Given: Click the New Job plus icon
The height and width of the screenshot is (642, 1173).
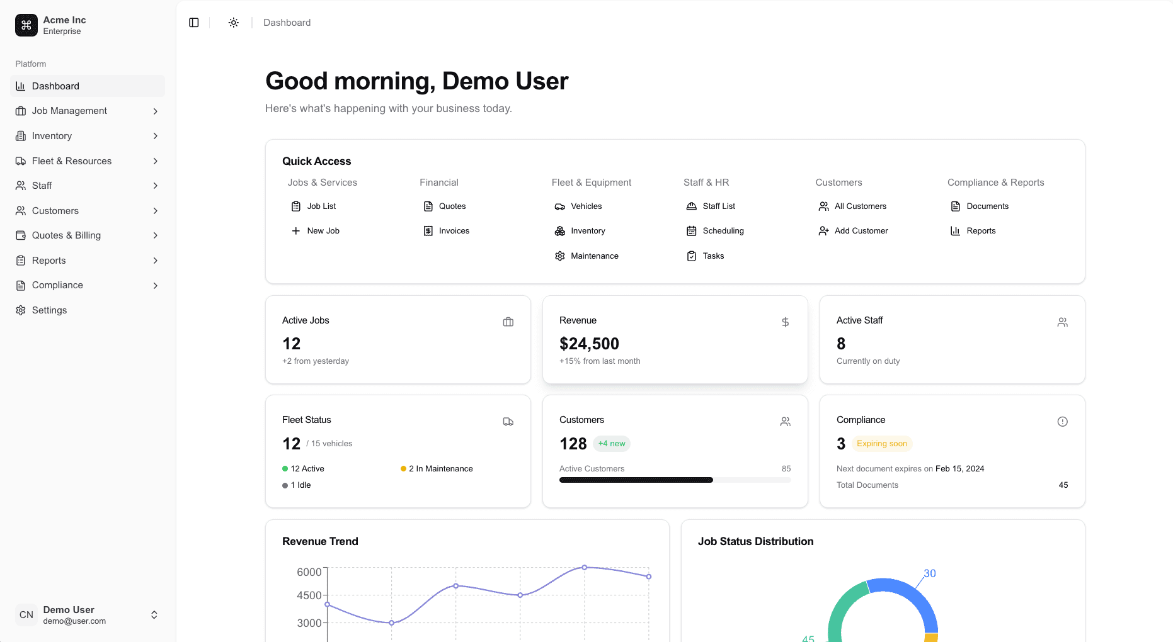Looking at the screenshot, I should [x=296, y=231].
